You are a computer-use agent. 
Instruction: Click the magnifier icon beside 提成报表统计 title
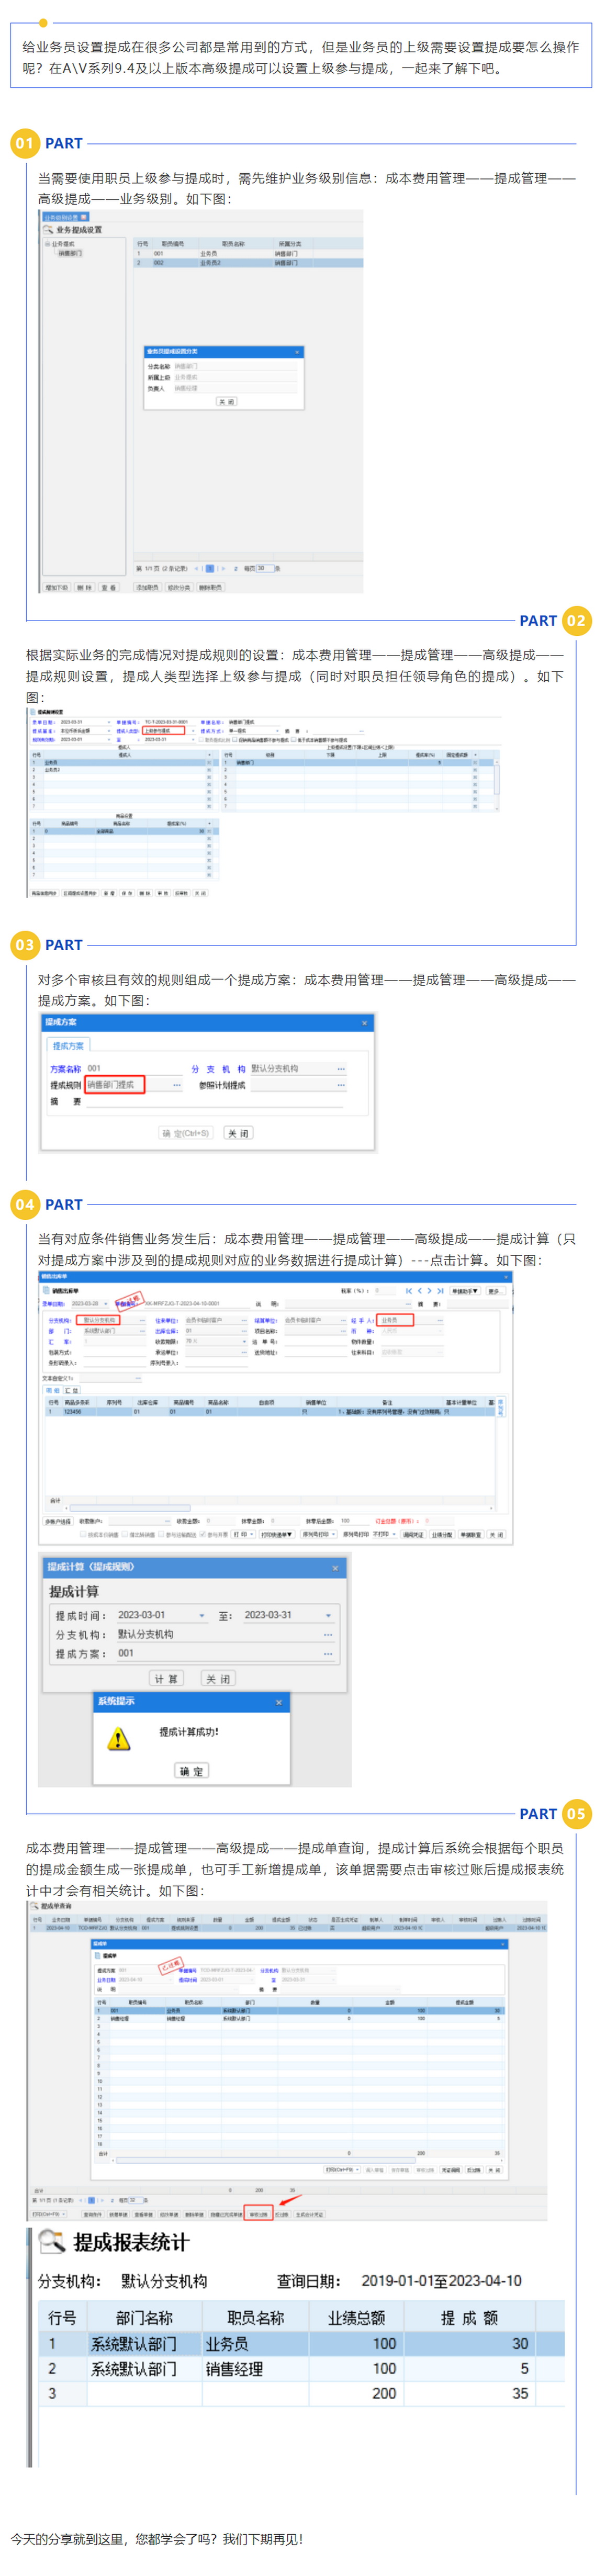tap(51, 2242)
